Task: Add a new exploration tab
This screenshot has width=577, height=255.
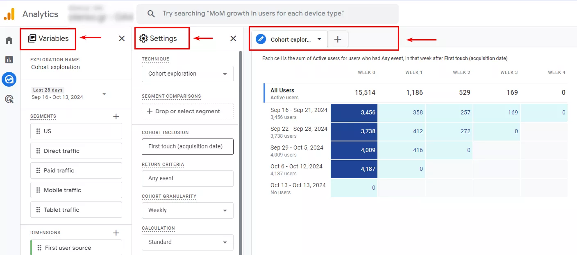Action: (x=338, y=39)
